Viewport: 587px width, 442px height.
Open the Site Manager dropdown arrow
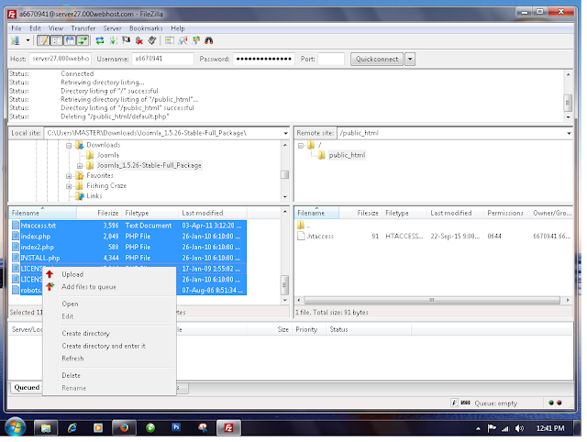point(28,40)
